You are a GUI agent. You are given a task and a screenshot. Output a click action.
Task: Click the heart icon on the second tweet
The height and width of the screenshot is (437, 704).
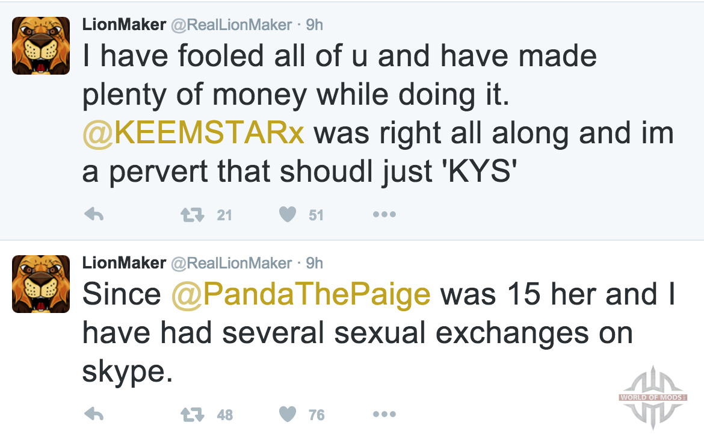pos(288,414)
